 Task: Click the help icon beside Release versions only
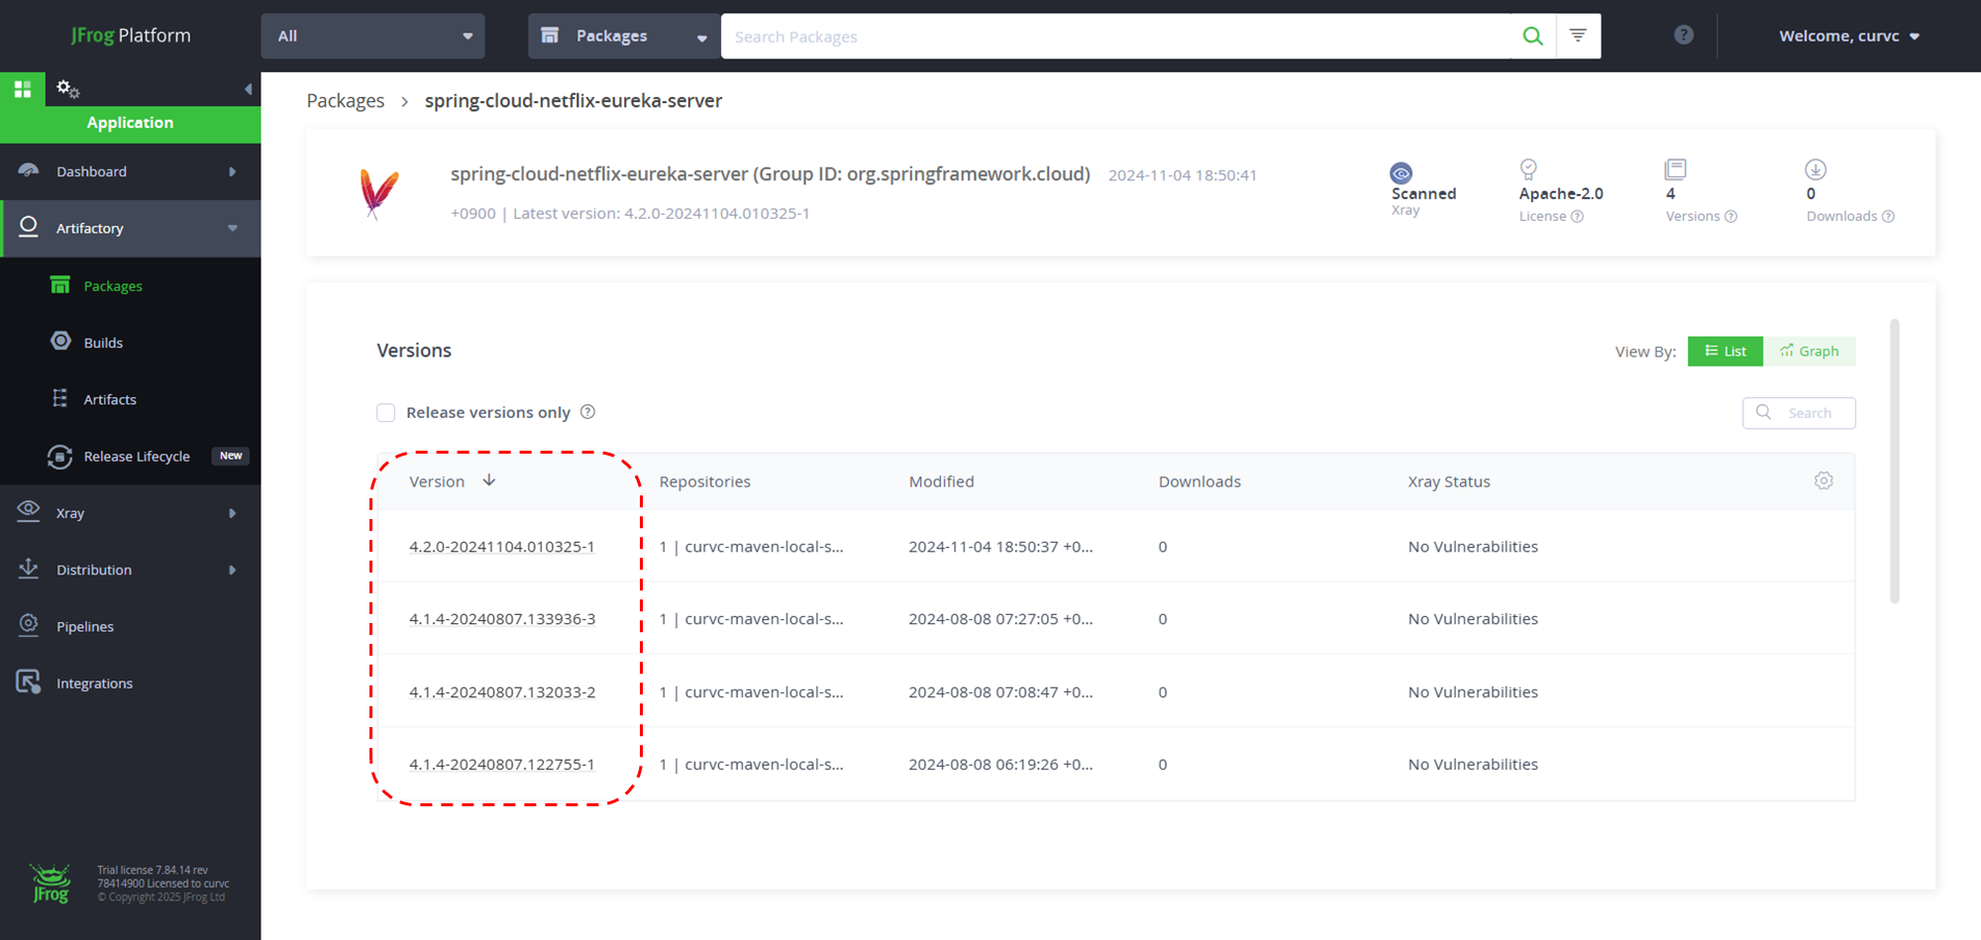587,412
